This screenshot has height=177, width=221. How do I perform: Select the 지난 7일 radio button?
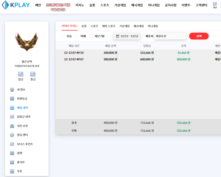91,36
